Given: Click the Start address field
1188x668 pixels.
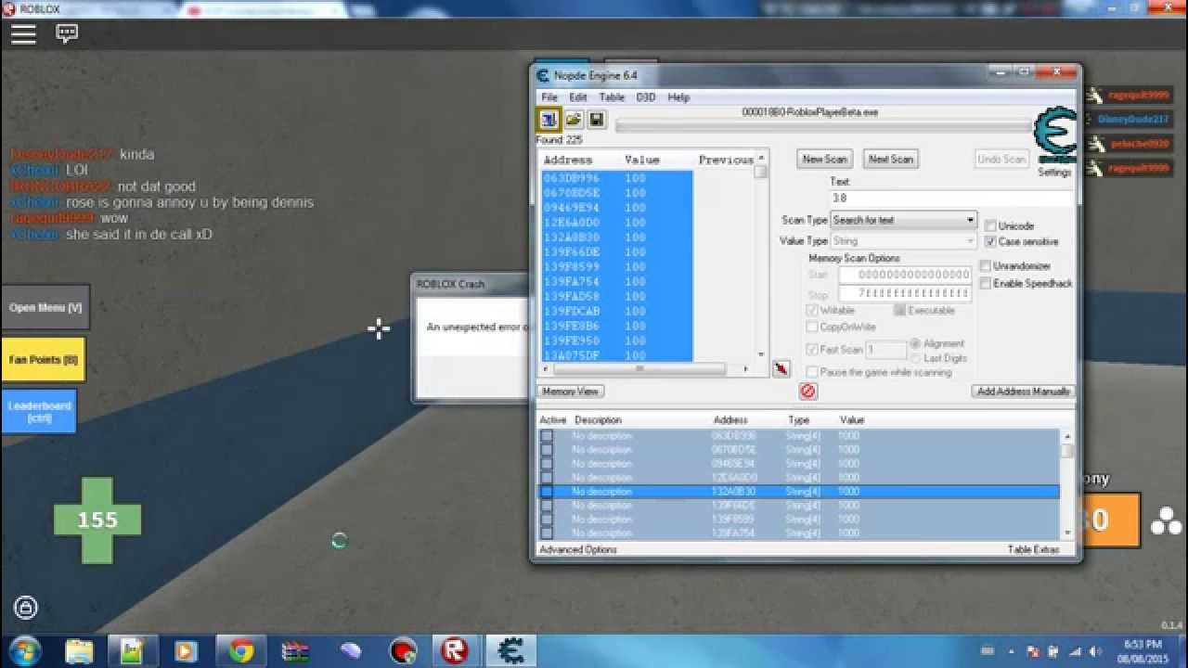Looking at the screenshot, I should coord(905,276).
